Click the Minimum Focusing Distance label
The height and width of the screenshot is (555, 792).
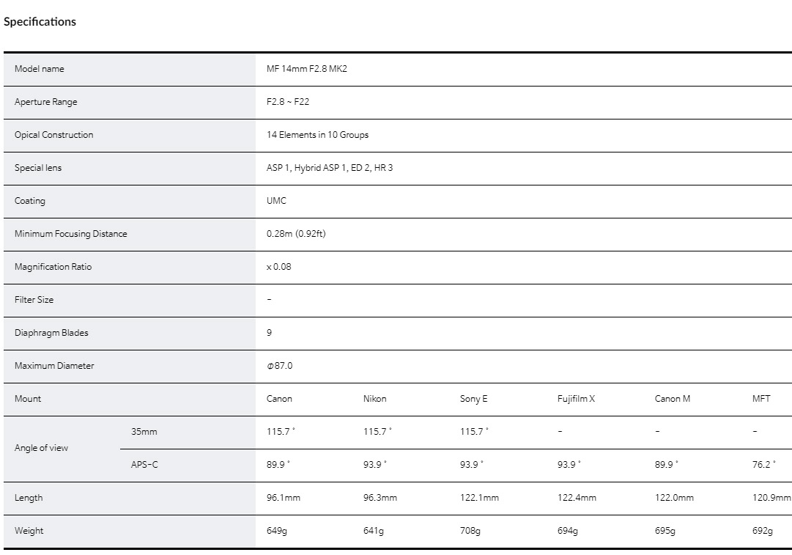coord(70,234)
